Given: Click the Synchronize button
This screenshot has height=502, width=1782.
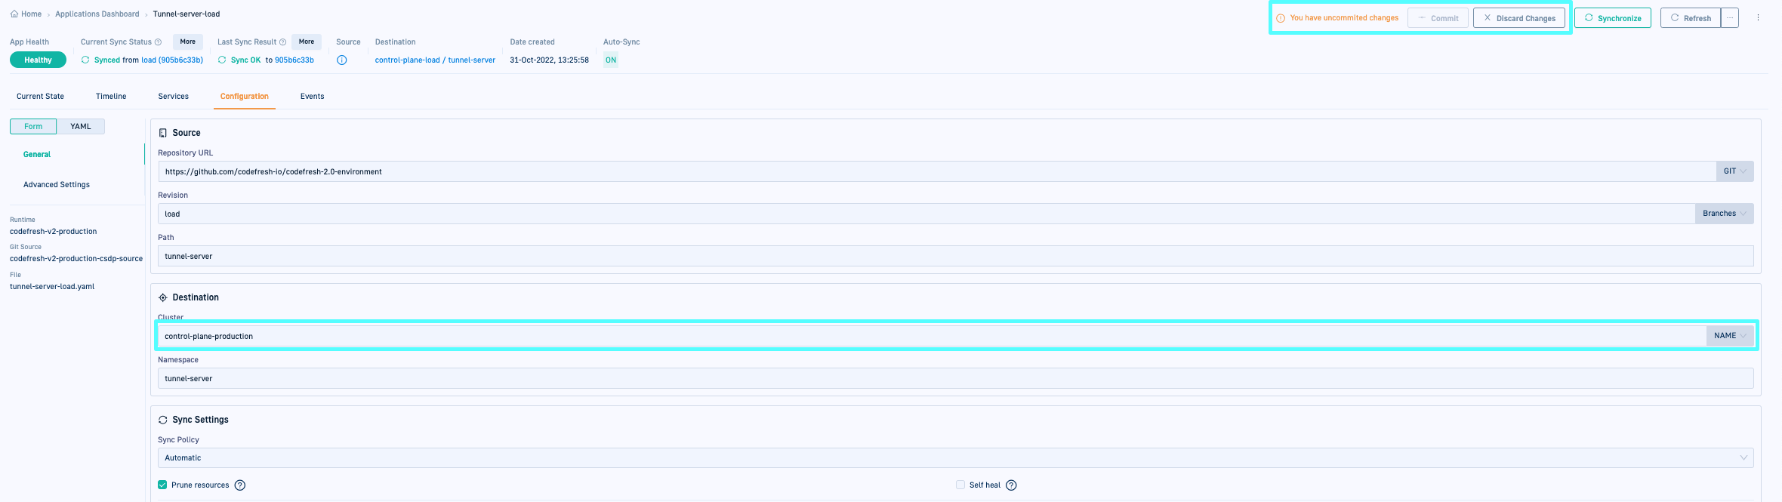Looking at the screenshot, I should (x=1612, y=18).
